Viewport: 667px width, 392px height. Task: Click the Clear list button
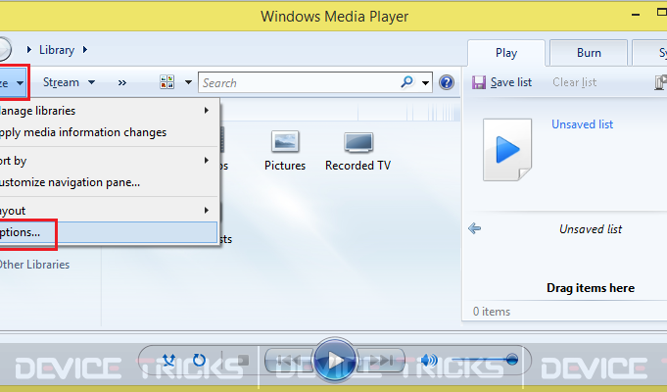(x=574, y=82)
